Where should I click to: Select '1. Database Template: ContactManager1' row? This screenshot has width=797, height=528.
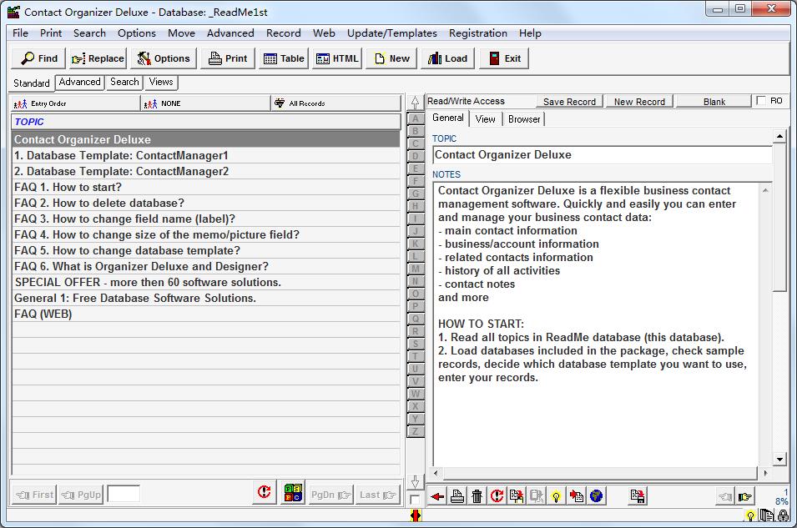pyautogui.click(x=206, y=155)
